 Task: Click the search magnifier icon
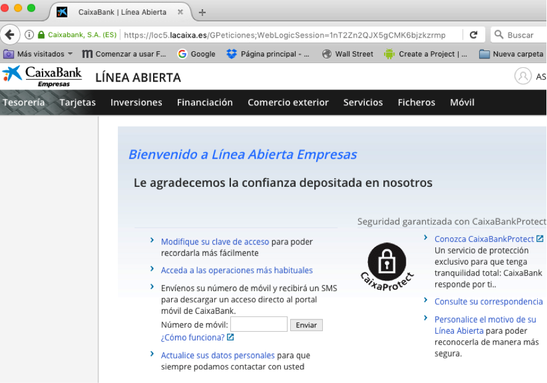pos(499,35)
